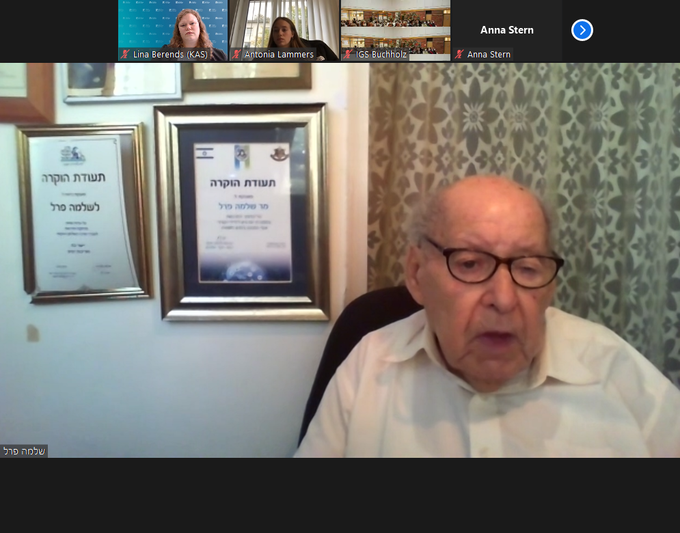Click Anna Stern's muted microphone icon
Screen dimensions: 680x533
coord(460,55)
